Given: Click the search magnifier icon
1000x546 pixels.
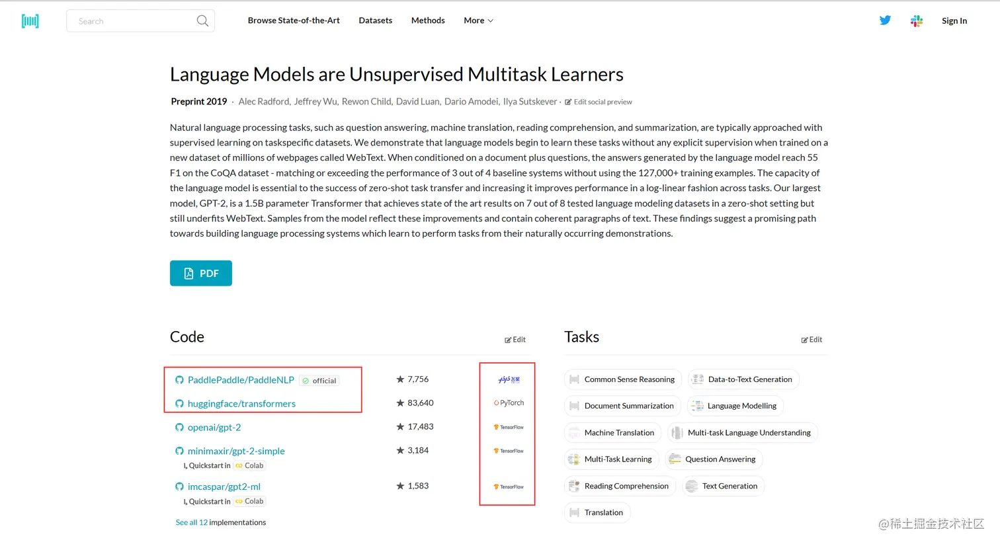Looking at the screenshot, I should coord(202,21).
